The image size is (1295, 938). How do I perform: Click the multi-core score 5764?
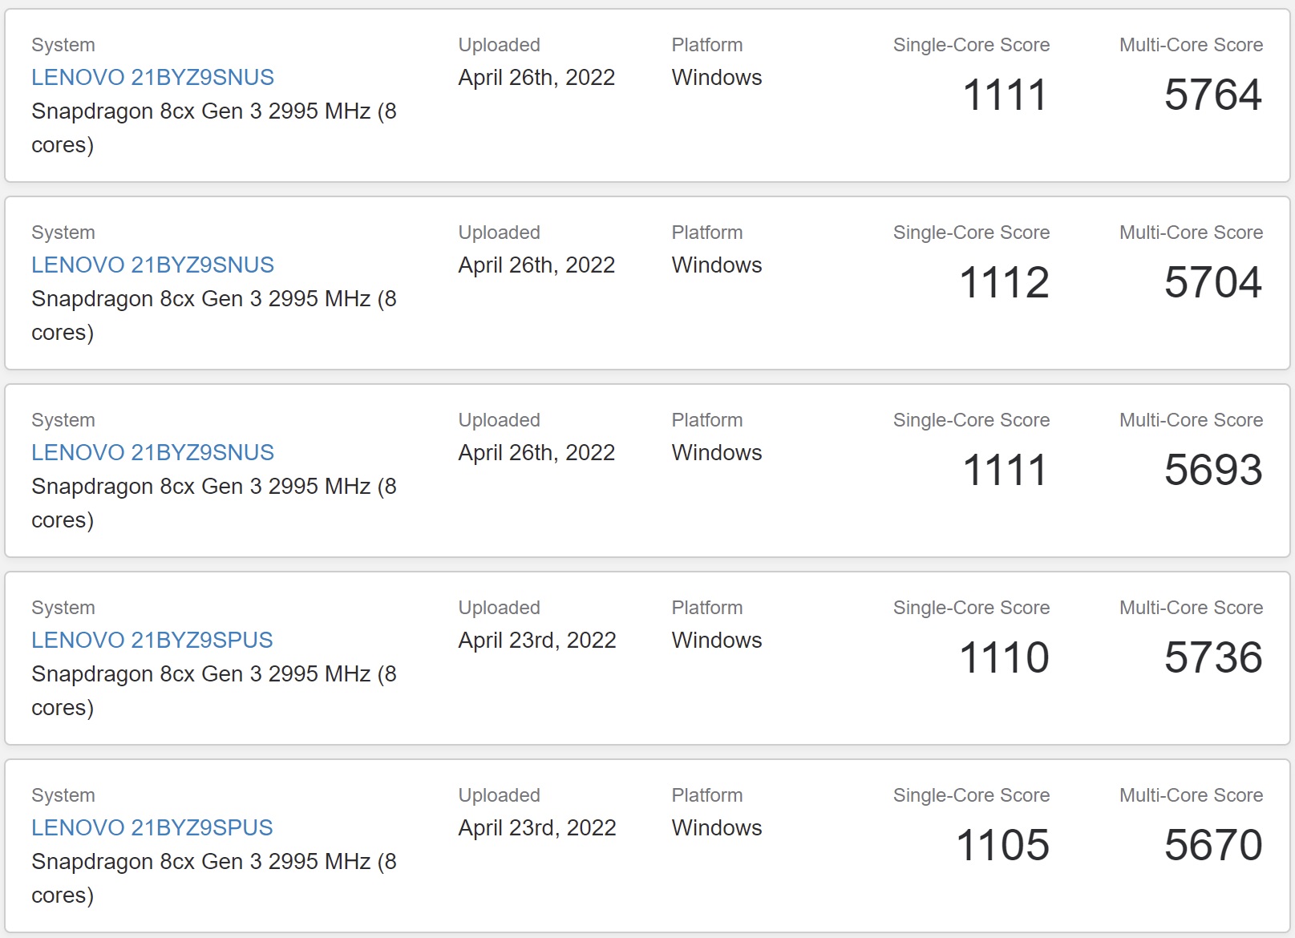coord(1212,95)
